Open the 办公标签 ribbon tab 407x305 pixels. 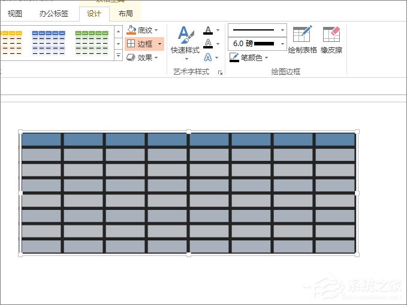54,14
